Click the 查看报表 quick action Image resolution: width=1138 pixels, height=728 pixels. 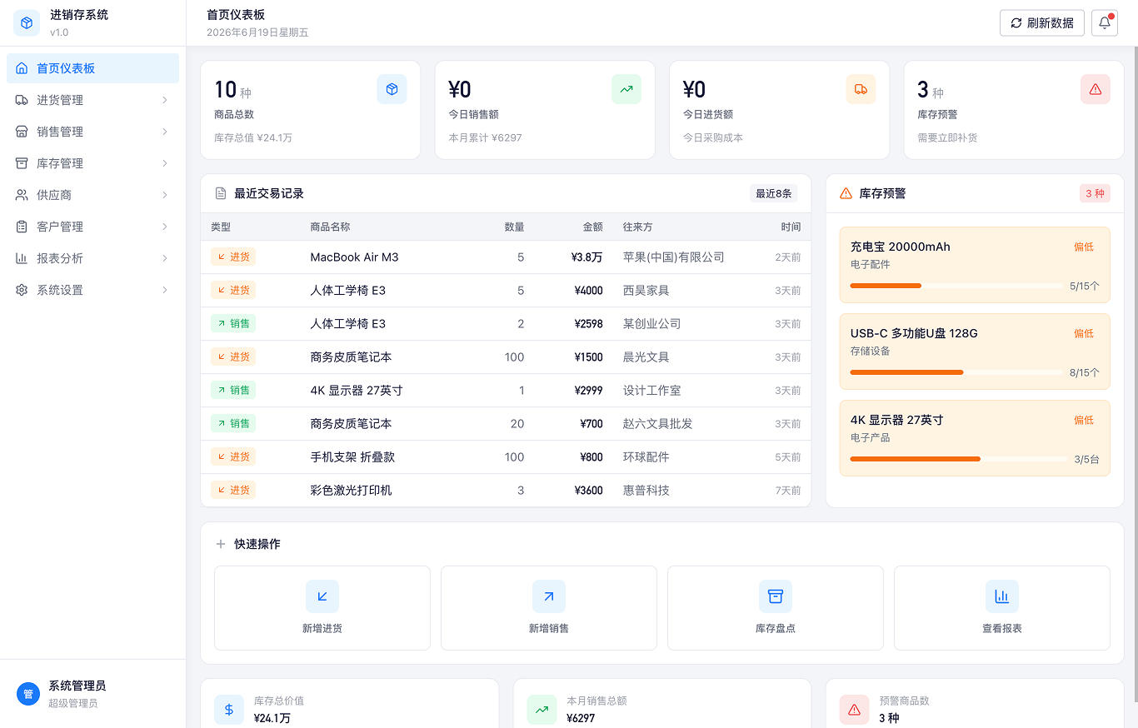1002,608
